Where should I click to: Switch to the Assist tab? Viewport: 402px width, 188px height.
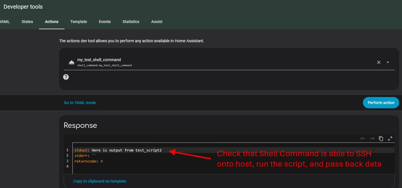[157, 22]
